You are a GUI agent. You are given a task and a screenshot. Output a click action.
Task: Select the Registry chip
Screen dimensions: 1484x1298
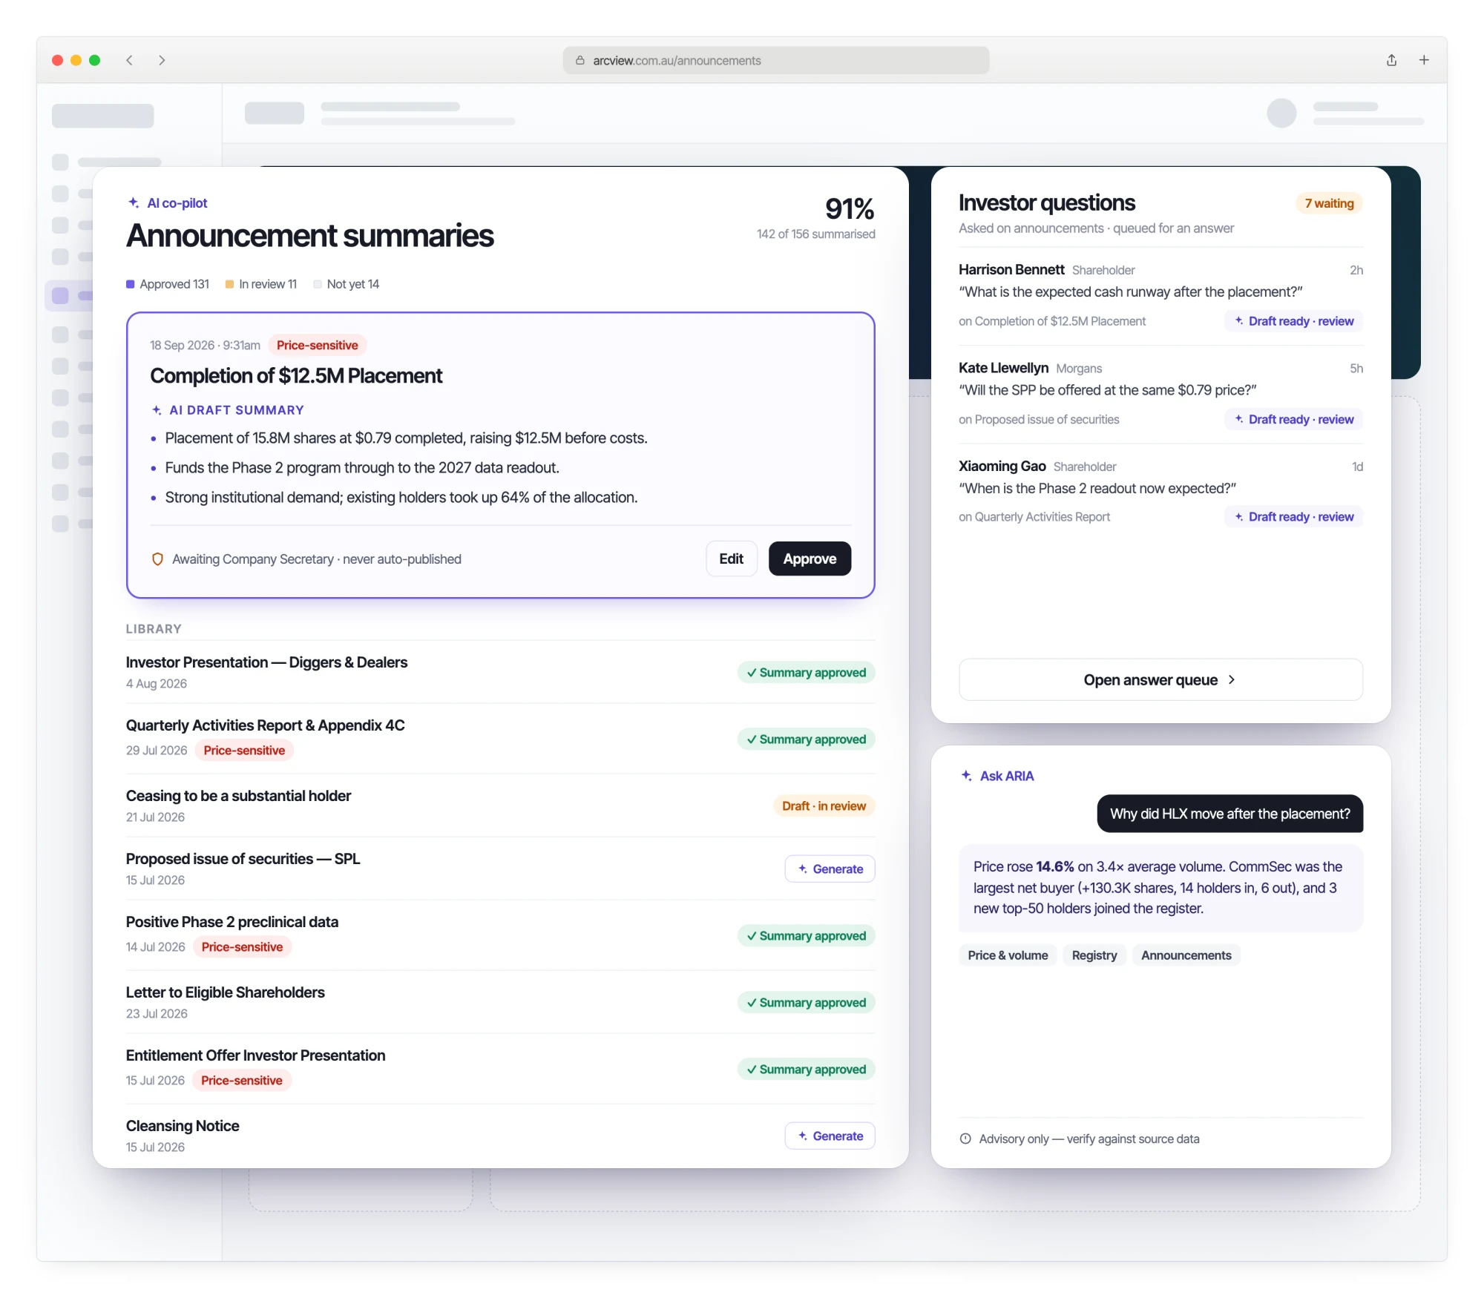(1094, 955)
